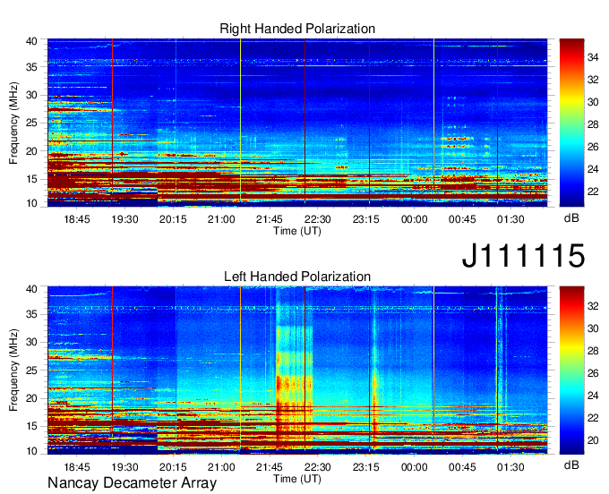Click the 18:45 time tick under the bottom panel
The image size is (609, 494).
point(76,467)
